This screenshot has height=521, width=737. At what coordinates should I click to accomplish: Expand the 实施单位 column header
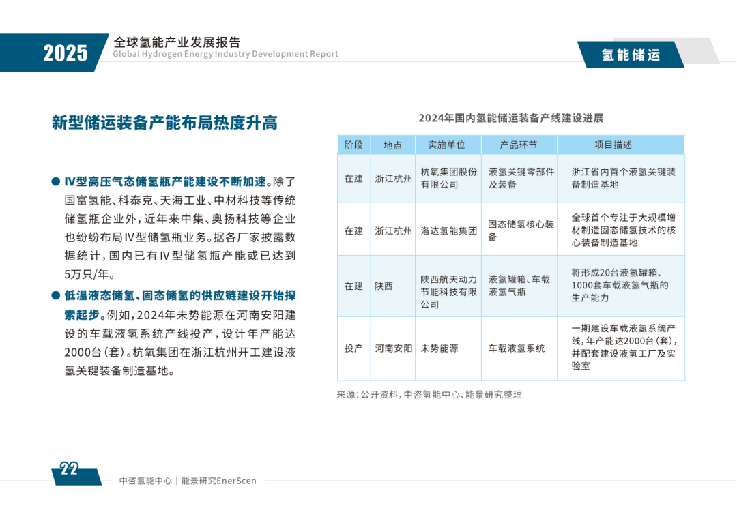[x=448, y=144]
